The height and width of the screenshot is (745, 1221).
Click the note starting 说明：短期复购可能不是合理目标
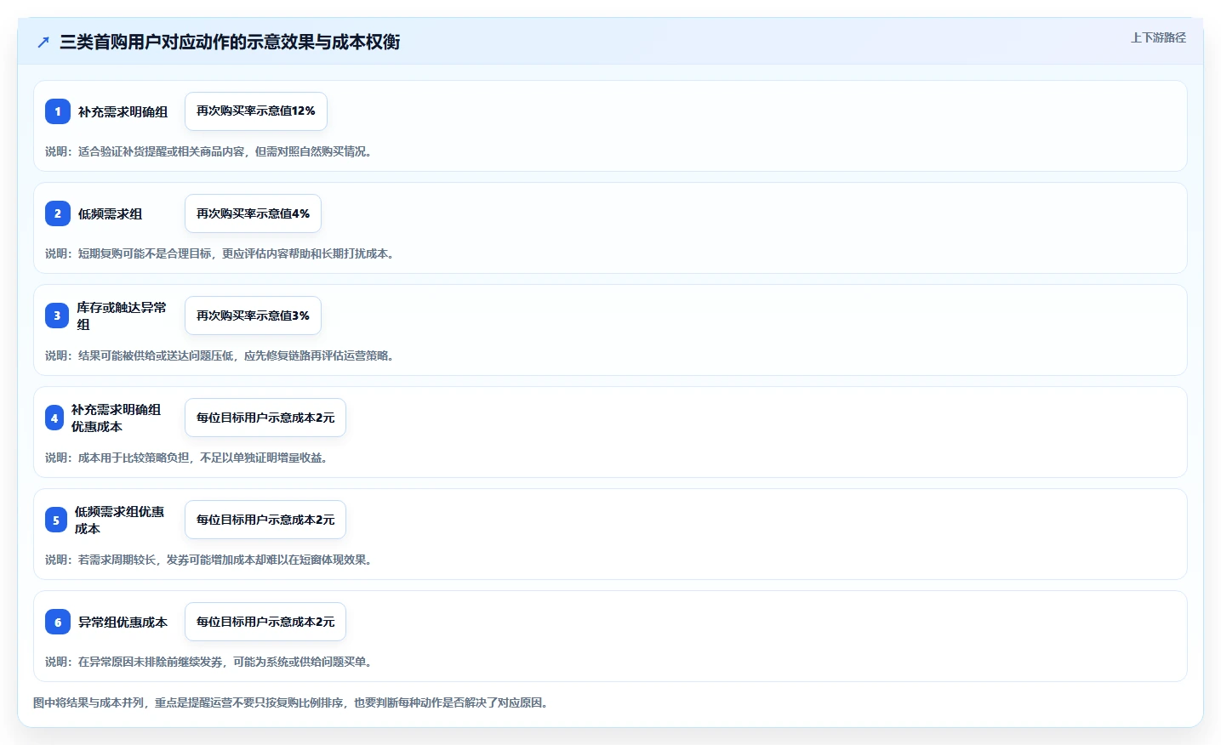220,253
